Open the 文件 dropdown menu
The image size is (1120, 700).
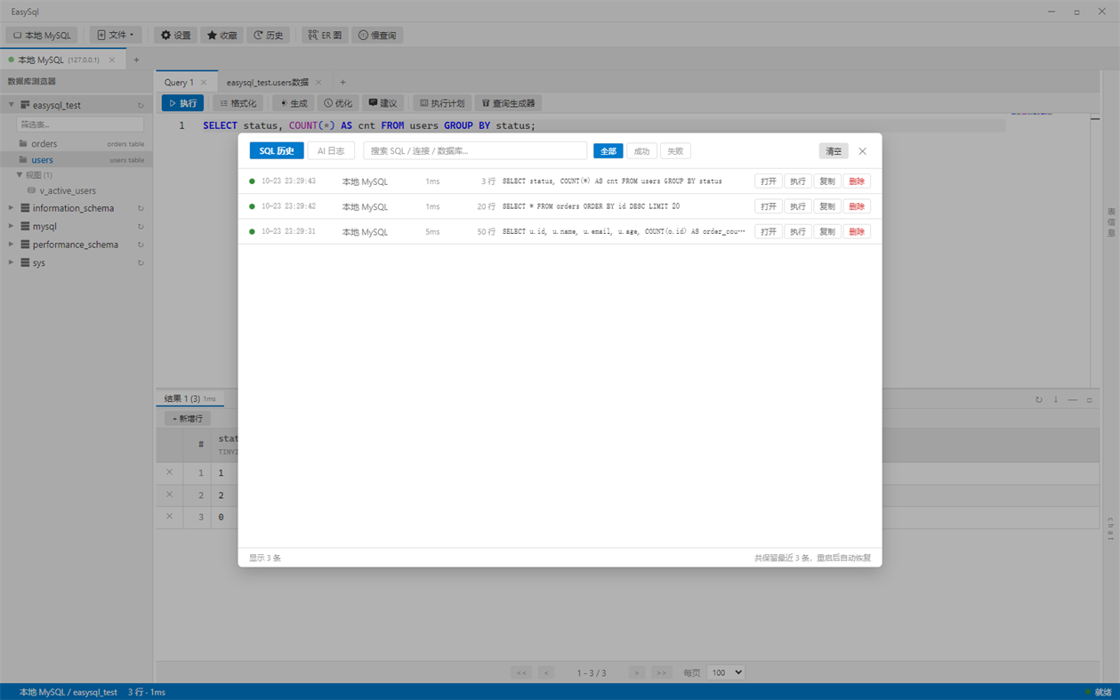pyautogui.click(x=116, y=36)
